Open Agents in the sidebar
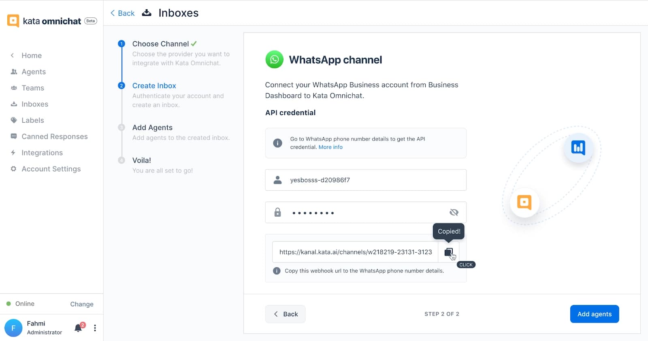Image resolution: width=648 pixels, height=341 pixels. tap(34, 72)
